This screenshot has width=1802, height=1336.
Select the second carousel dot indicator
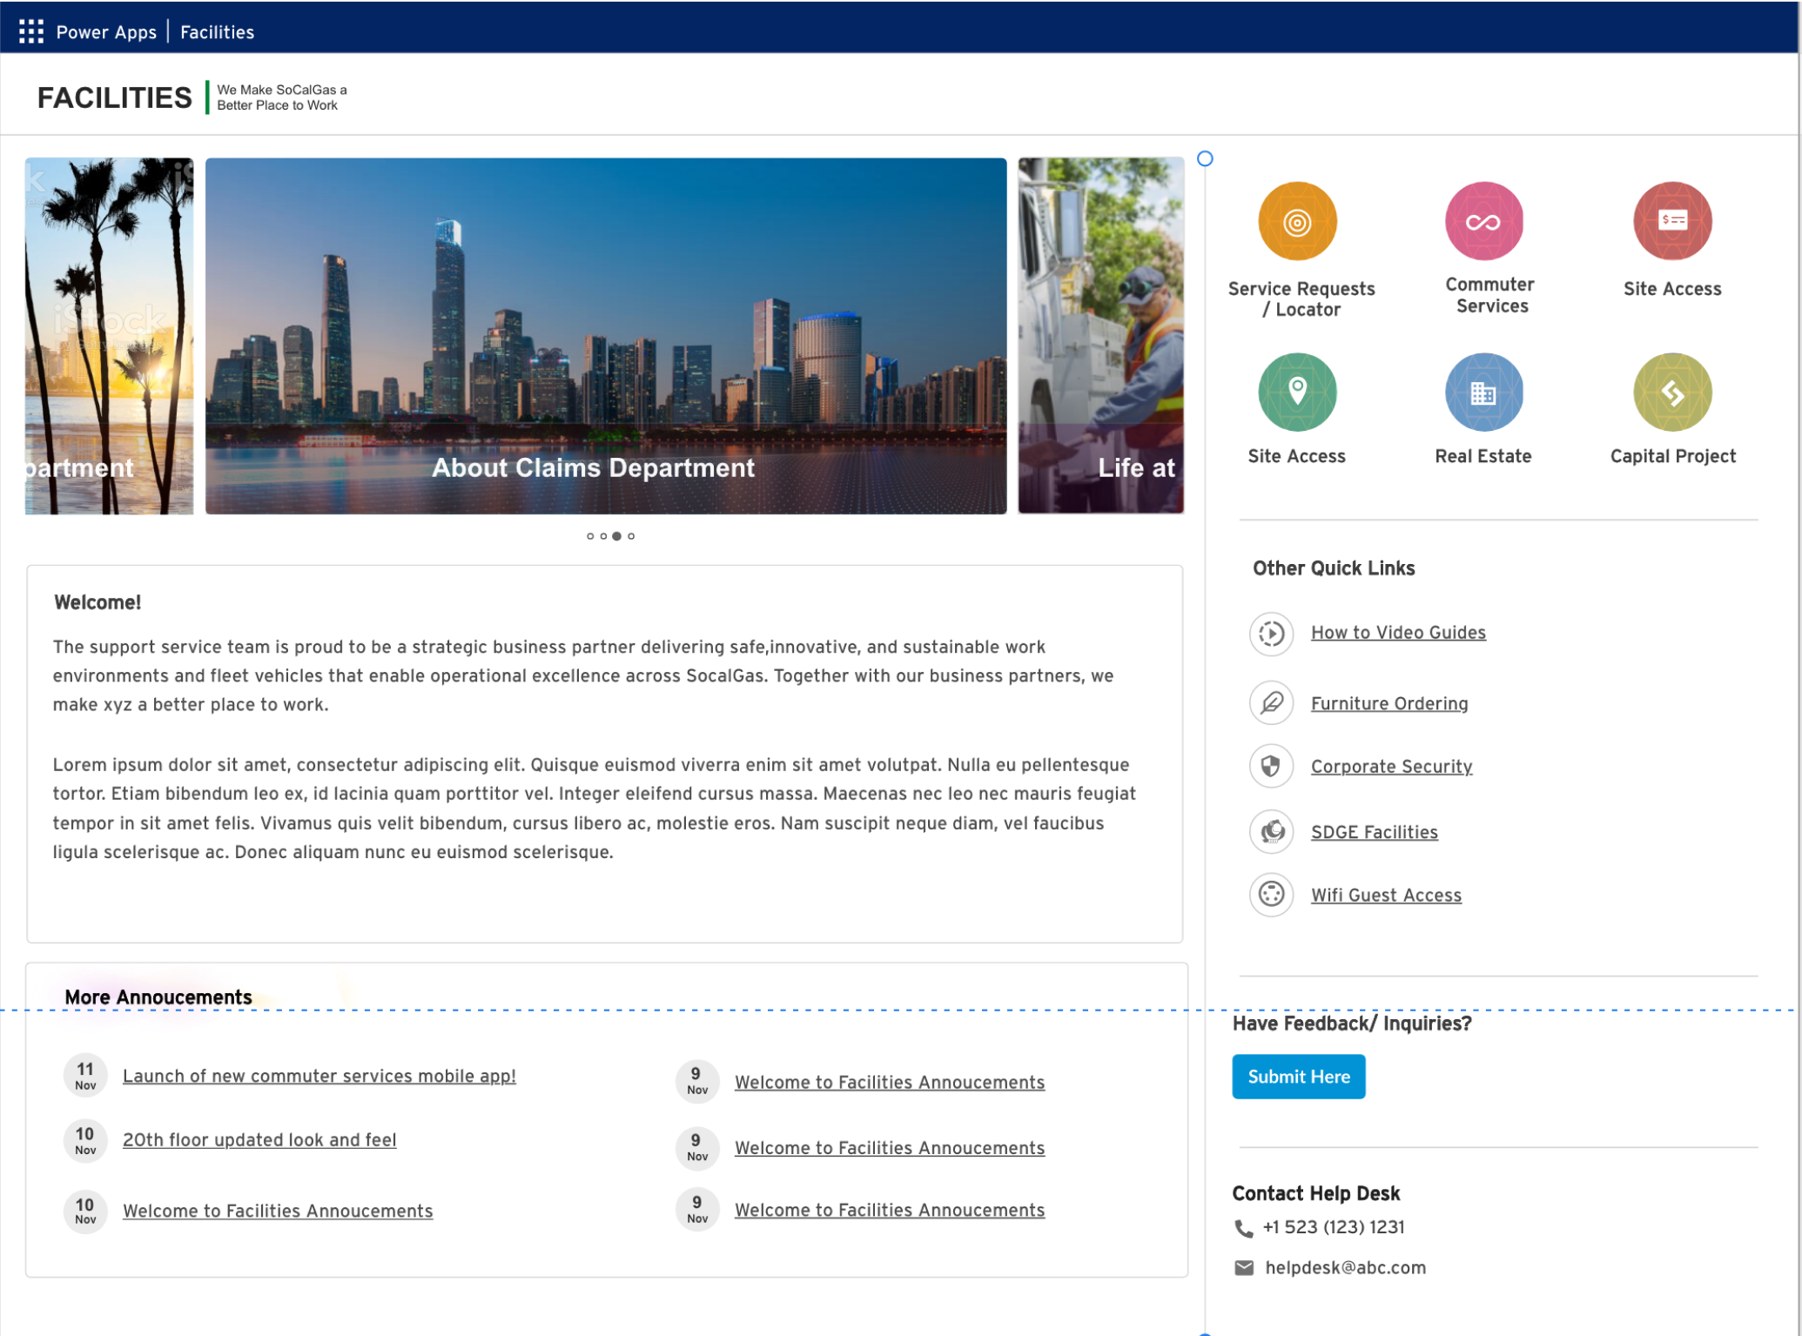click(603, 536)
